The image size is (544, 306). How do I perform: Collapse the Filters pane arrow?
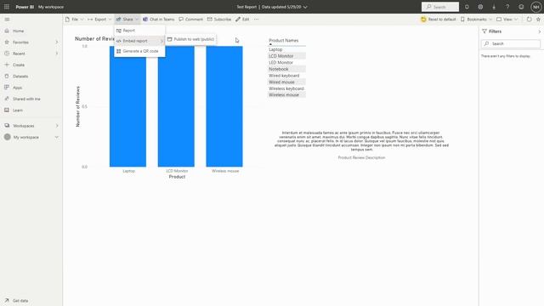pos(540,31)
